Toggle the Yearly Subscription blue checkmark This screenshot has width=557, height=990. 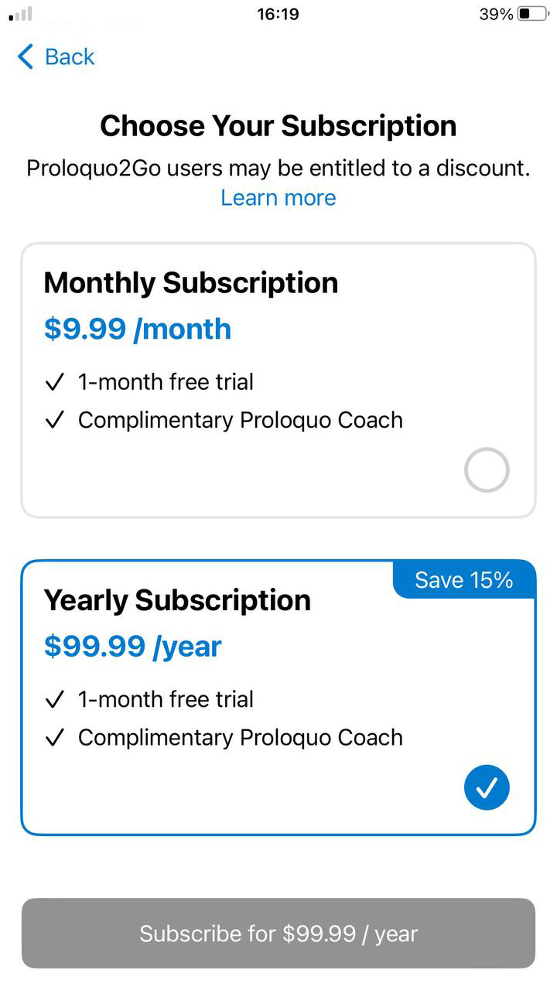[487, 787]
